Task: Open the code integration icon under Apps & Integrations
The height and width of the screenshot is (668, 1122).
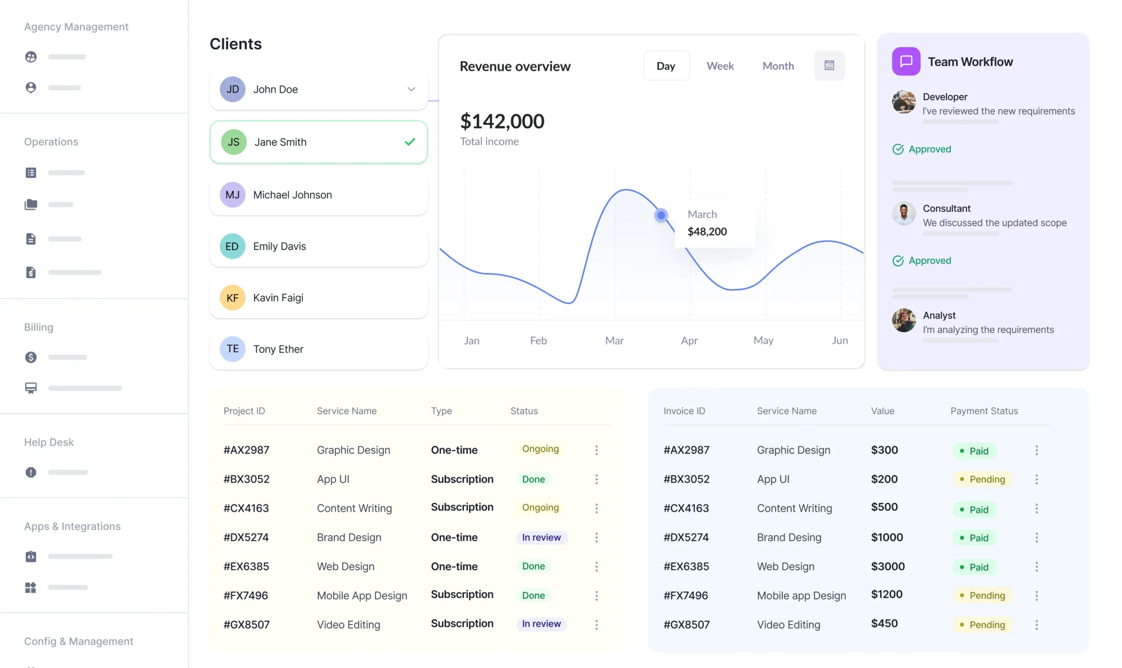Action: [x=31, y=556]
